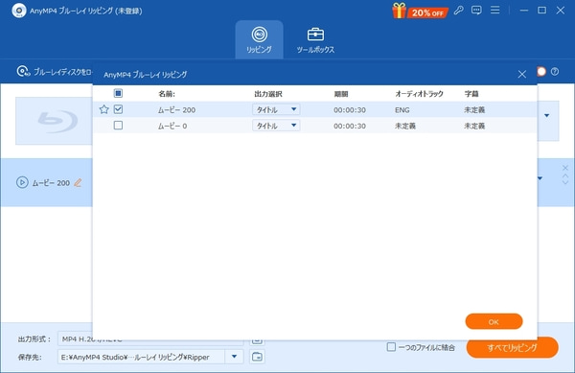
Task: Click the 名前 column header
Action: (167, 94)
